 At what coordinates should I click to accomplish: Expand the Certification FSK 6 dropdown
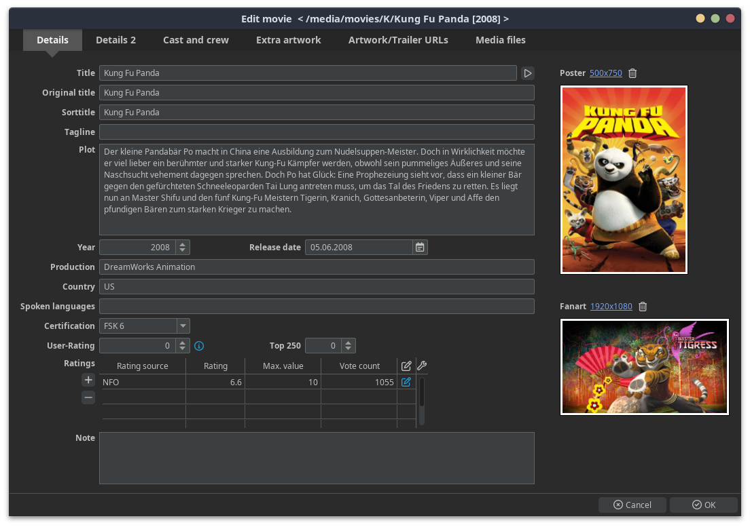pos(183,326)
